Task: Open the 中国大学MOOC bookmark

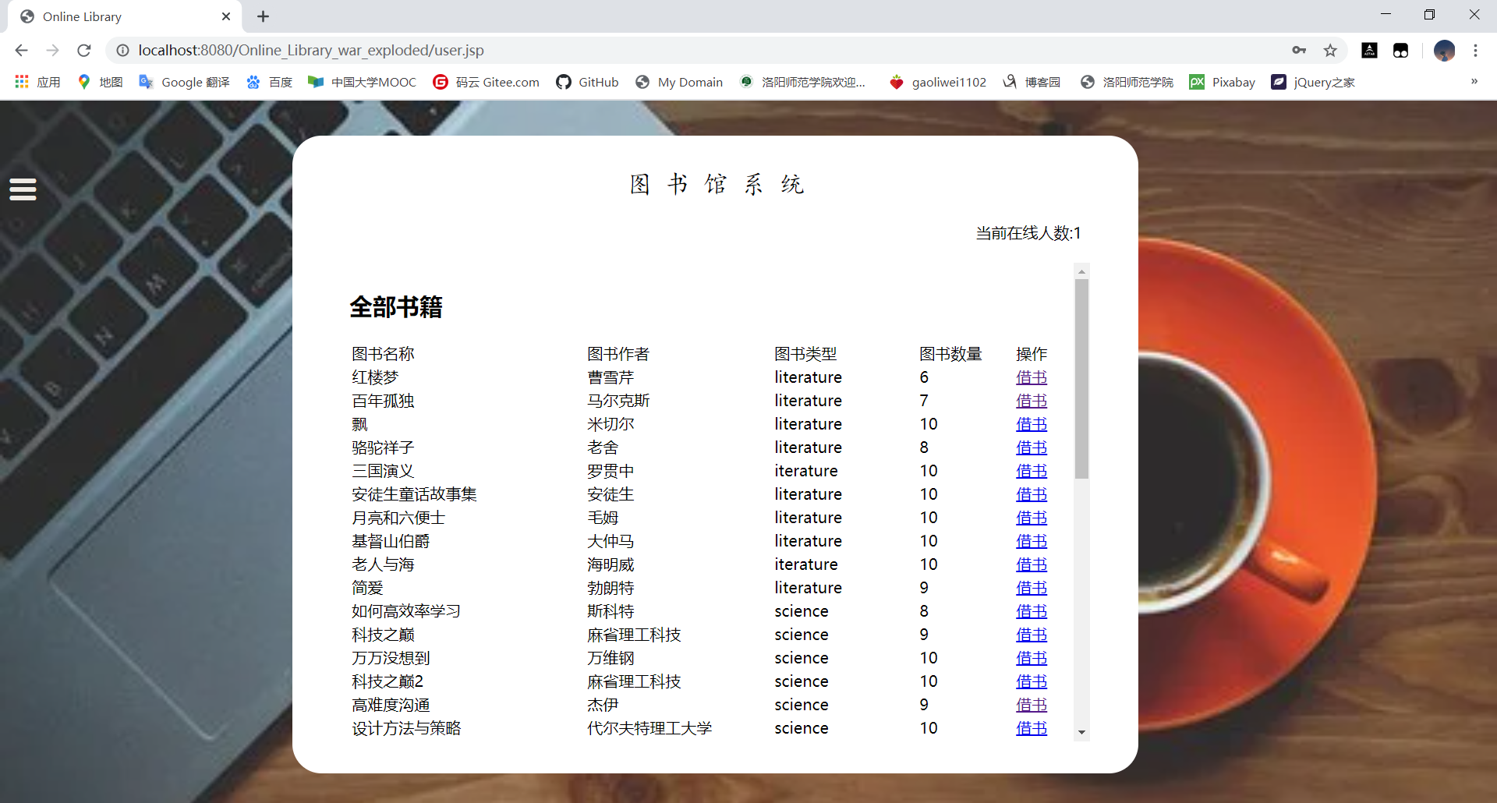Action: pos(362,82)
